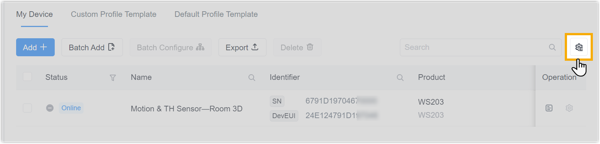Click the Motion & TH Sensor—Room 3D name
The image size is (600, 144).
pos(187,109)
